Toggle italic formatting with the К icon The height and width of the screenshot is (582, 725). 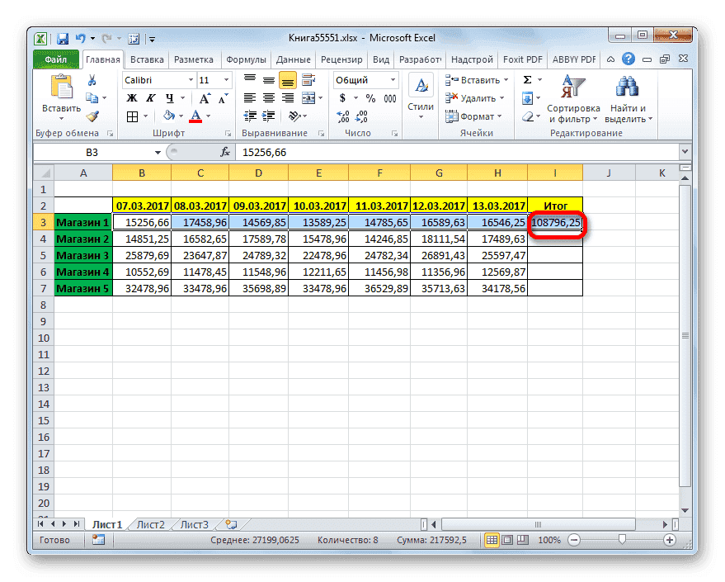151,97
